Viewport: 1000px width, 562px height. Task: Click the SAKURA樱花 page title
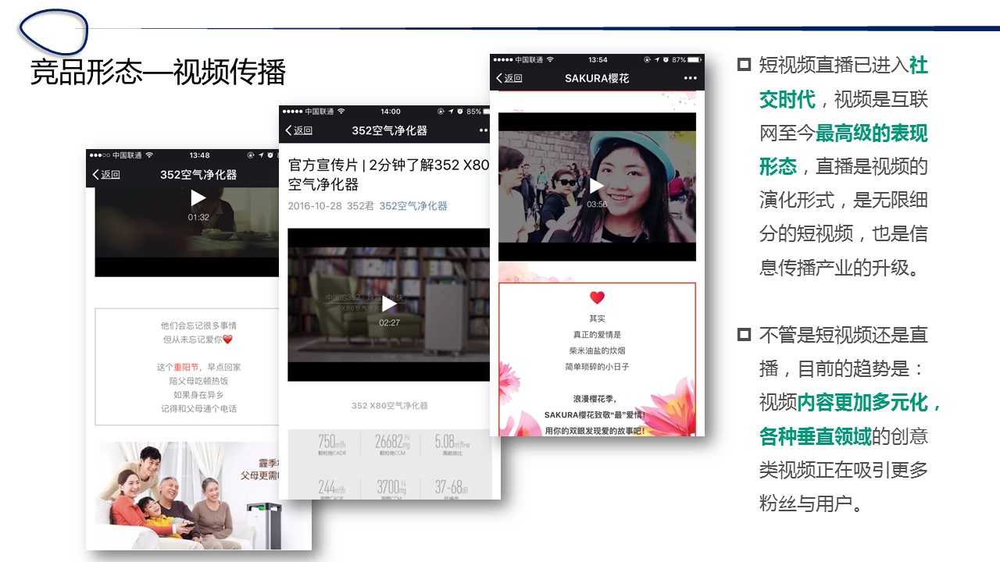[597, 78]
